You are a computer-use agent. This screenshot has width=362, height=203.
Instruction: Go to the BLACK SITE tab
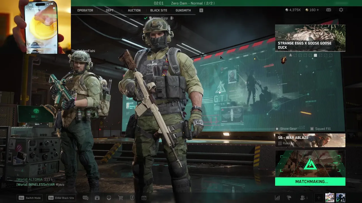pos(159,10)
